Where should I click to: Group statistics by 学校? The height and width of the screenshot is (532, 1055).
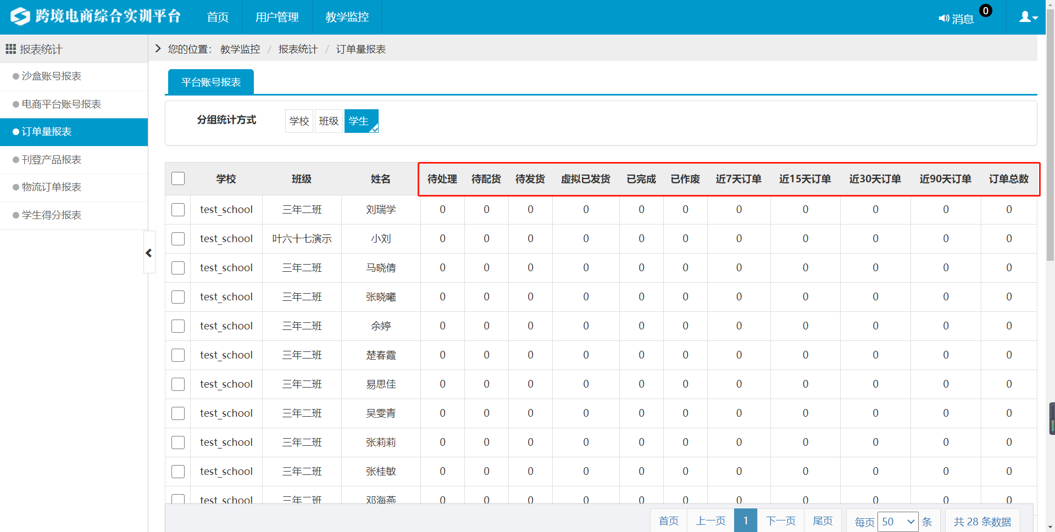click(299, 121)
